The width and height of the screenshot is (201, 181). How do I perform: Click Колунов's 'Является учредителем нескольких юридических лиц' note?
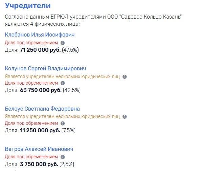pos(62,77)
